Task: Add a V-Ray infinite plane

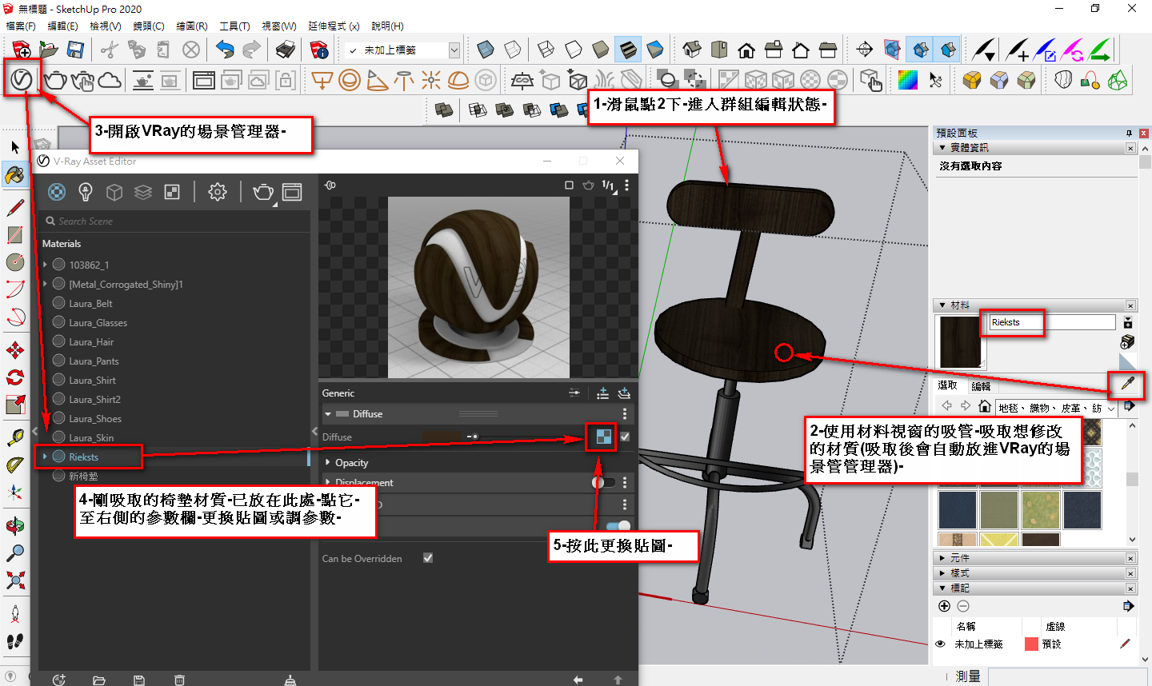Action: pyautogui.click(x=522, y=80)
